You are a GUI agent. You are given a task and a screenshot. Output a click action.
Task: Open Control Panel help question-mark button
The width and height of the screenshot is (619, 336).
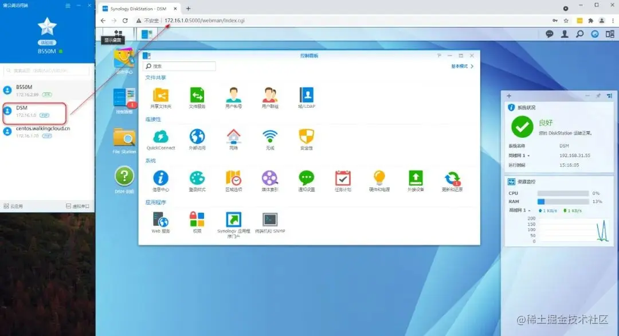coord(438,56)
